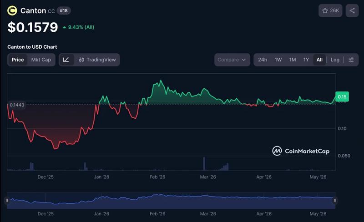
Task: Switch to Mkt Cap tab
Action: click(x=41, y=60)
